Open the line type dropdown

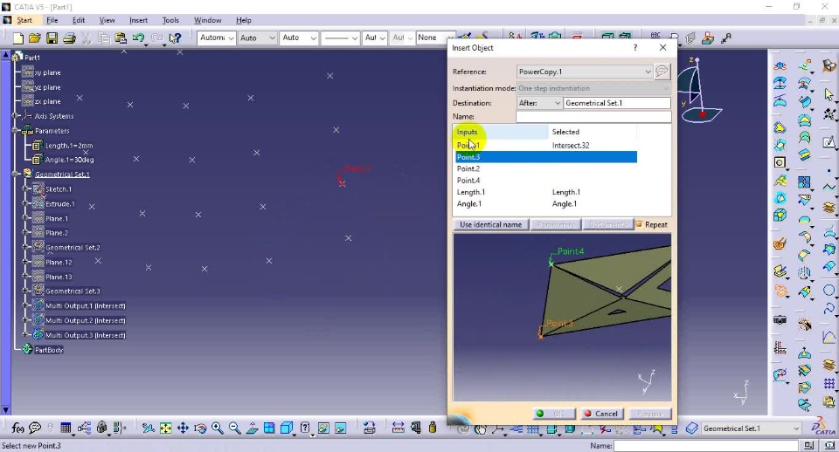pyautogui.click(x=354, y=38)
